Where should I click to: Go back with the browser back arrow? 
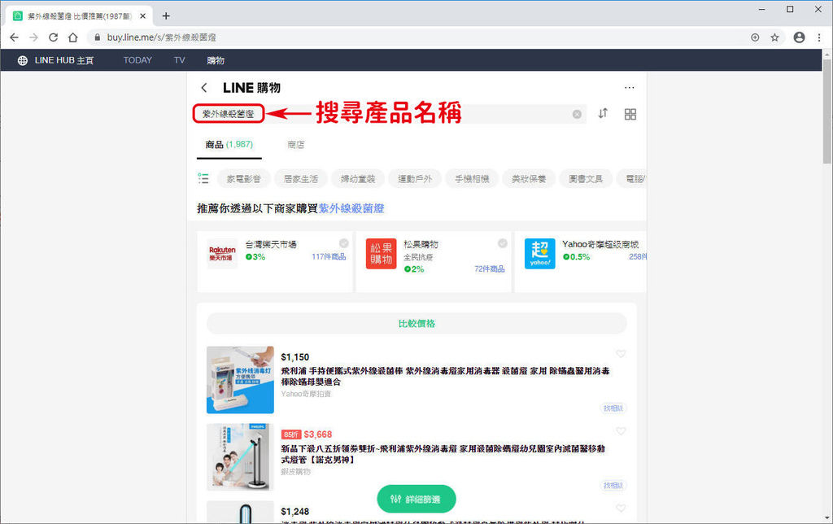click(15, 37)
